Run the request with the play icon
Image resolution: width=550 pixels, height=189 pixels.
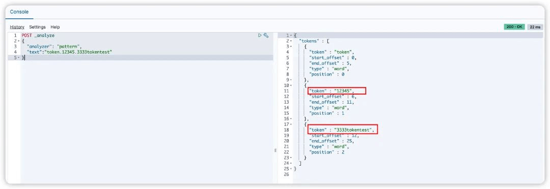pyautogui.click(x=260, y=36)
